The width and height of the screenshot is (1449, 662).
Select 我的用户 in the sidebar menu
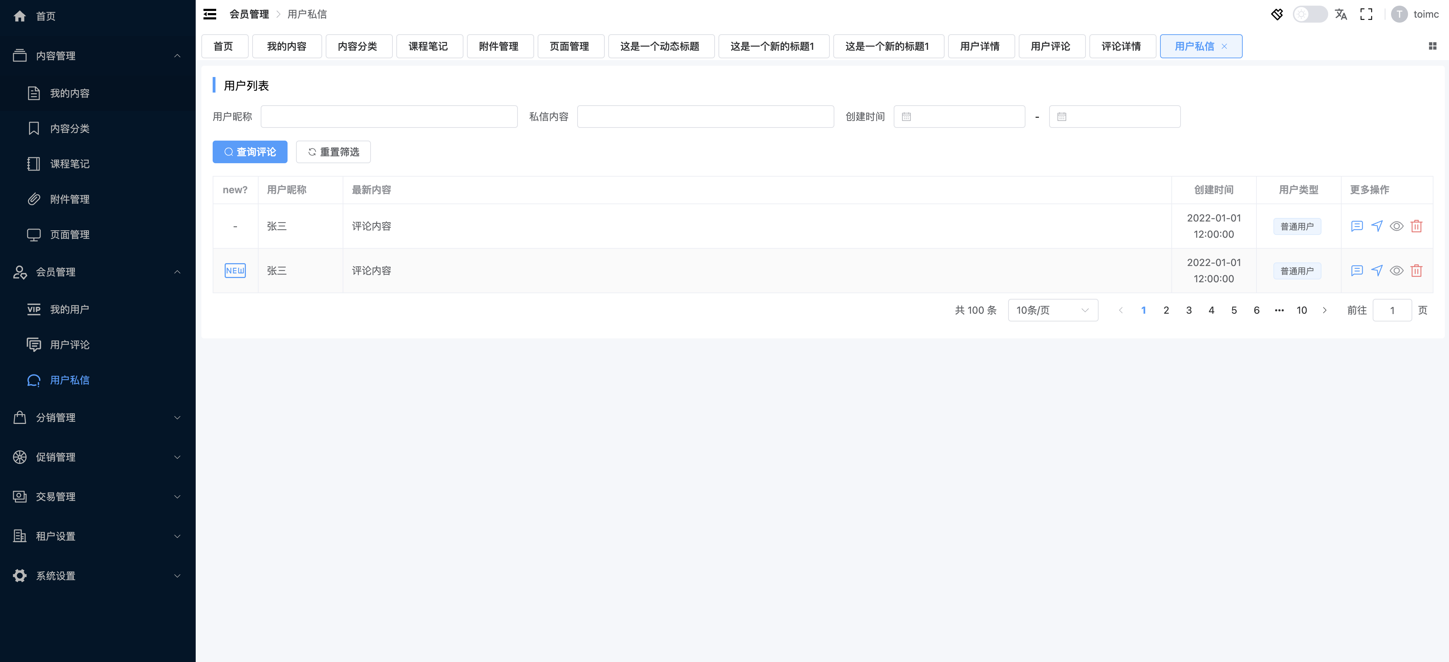69,309
